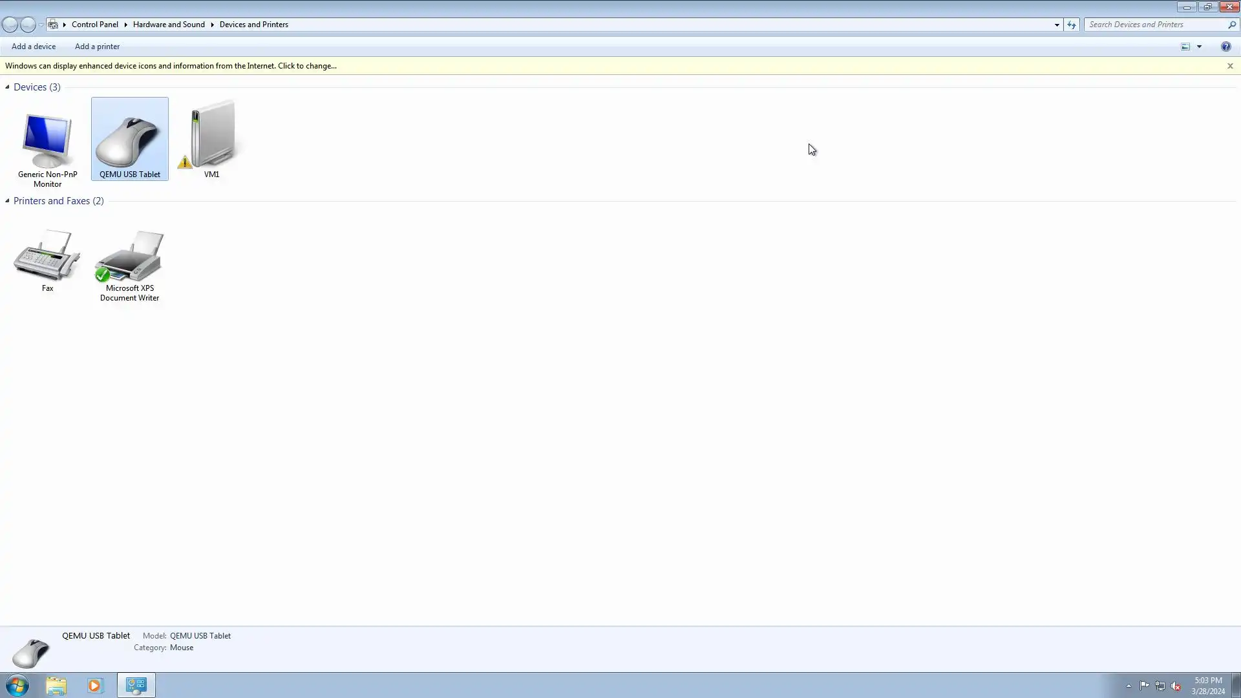Click the search magnifier icon
1241x698 pixels.
[x=1231, y=25]
